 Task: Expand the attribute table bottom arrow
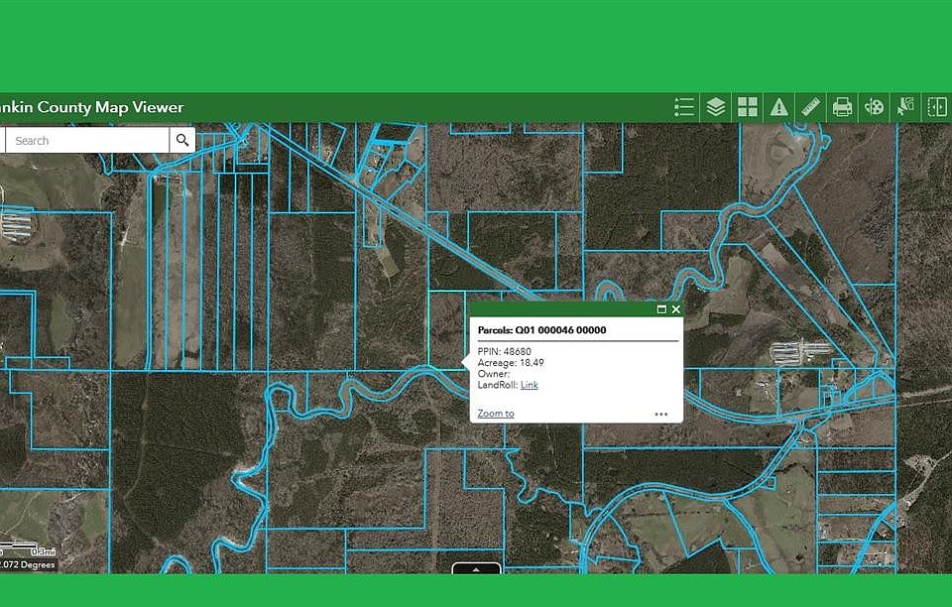click(477, 569)
